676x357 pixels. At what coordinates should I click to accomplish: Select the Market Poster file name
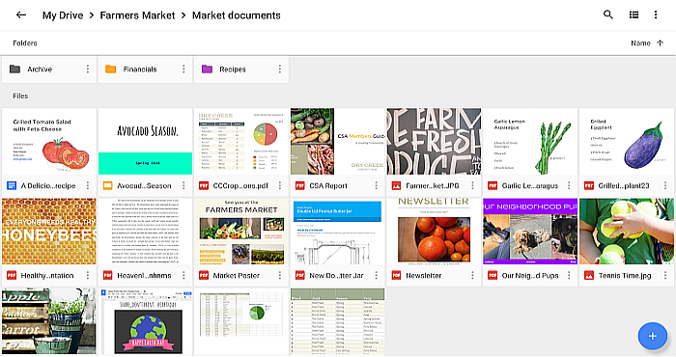237,275
